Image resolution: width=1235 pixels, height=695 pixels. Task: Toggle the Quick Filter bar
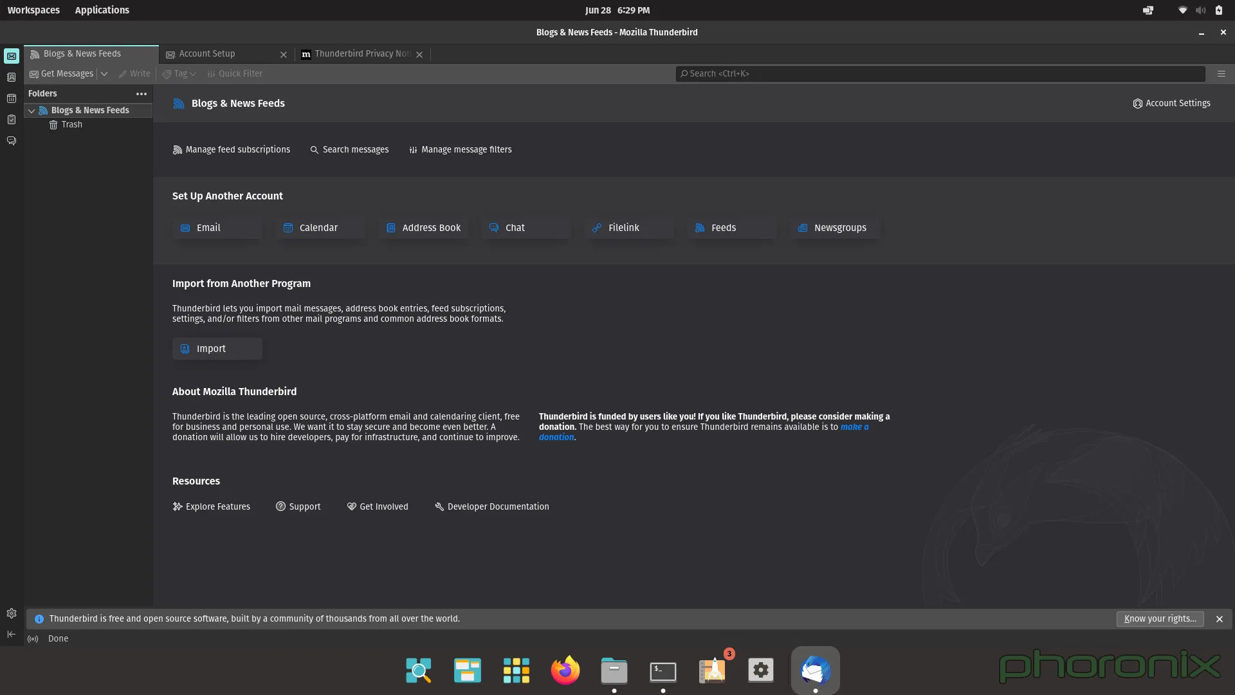[235, 74]
